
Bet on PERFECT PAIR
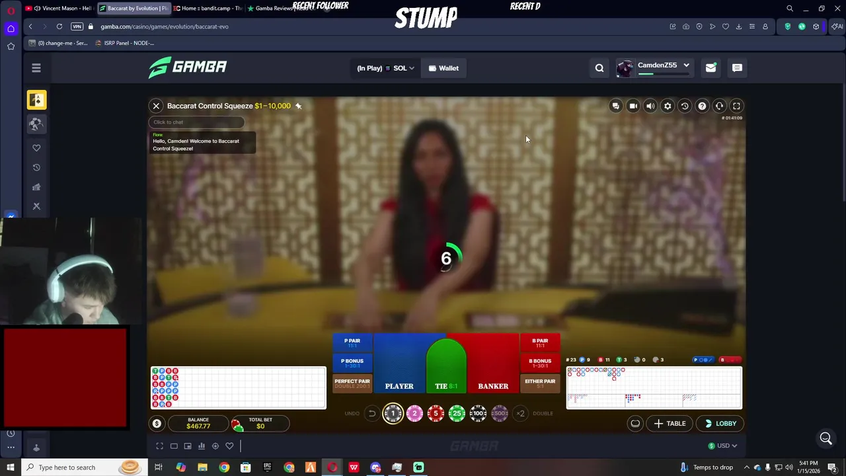(x=352, y=383)
